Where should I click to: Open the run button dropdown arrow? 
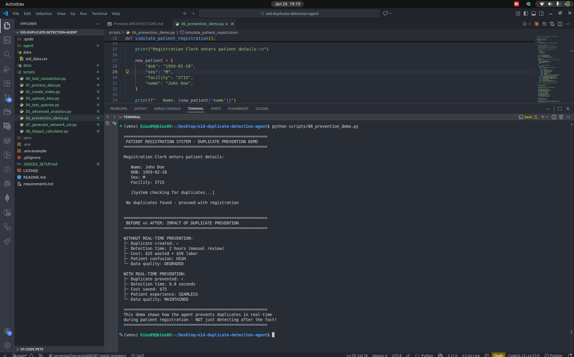coord(530,24)
